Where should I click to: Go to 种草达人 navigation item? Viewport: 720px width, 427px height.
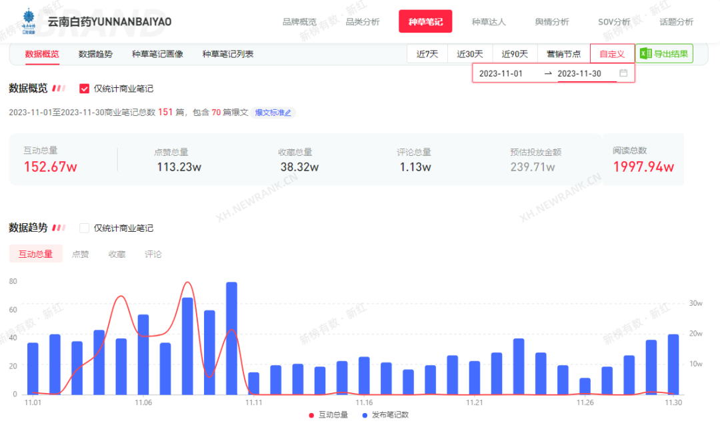pos(489,21)
